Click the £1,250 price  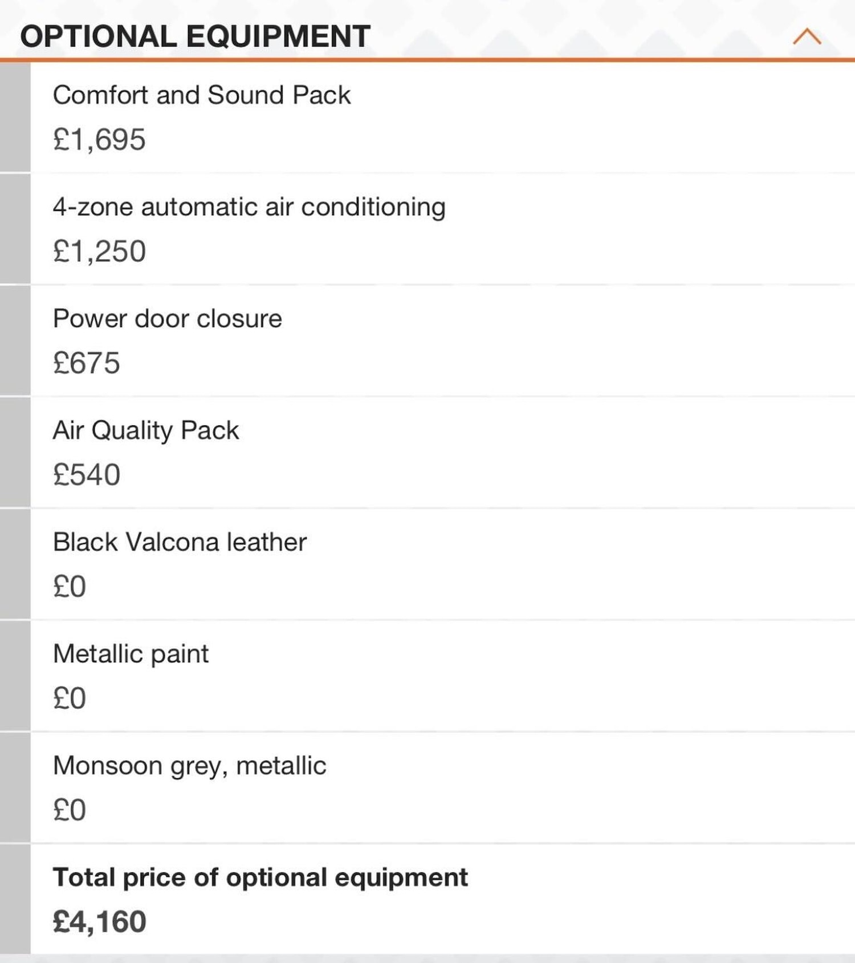[99, 251]
